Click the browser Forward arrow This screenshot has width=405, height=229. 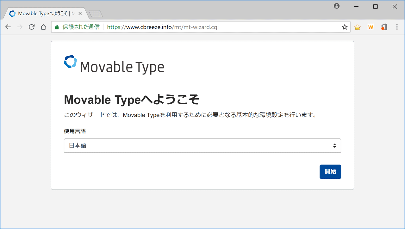pos(20,27)
